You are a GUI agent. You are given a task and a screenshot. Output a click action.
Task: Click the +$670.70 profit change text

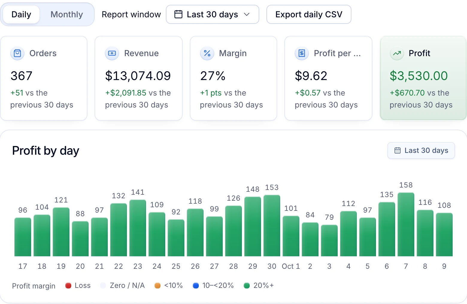(x=407, y=93)
